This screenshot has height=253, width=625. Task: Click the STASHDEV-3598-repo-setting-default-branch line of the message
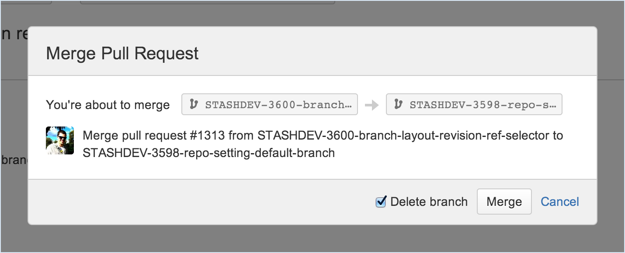[209, 153]
